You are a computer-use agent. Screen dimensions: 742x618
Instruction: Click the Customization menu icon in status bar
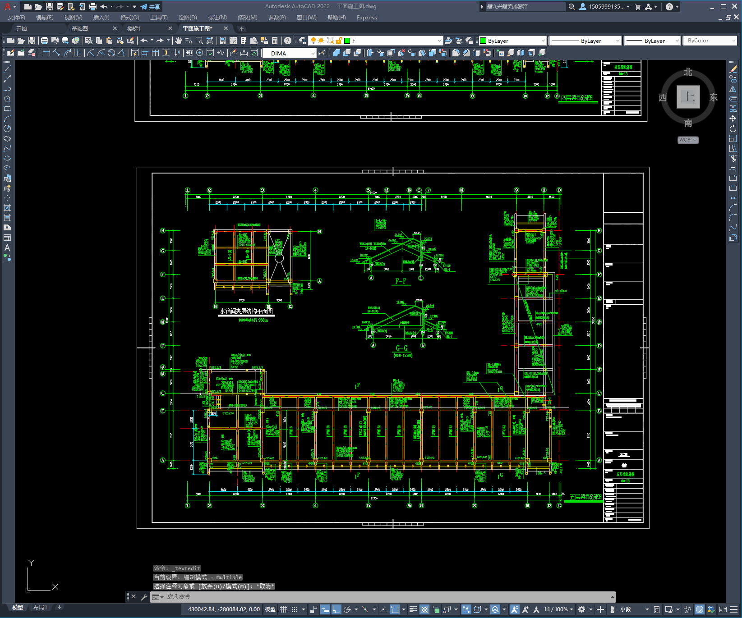tap(734, 609)
